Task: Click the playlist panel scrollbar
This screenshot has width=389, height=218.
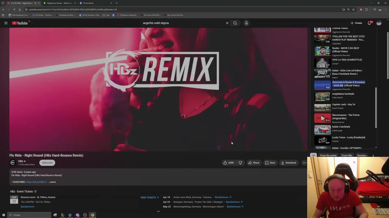Action: click(x=376, y=107)
